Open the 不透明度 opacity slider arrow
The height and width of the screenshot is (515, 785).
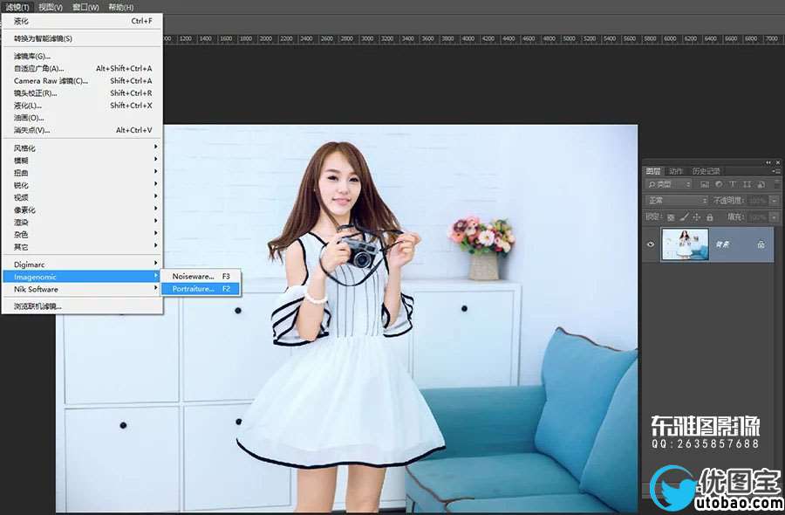[x=775, y=201]
